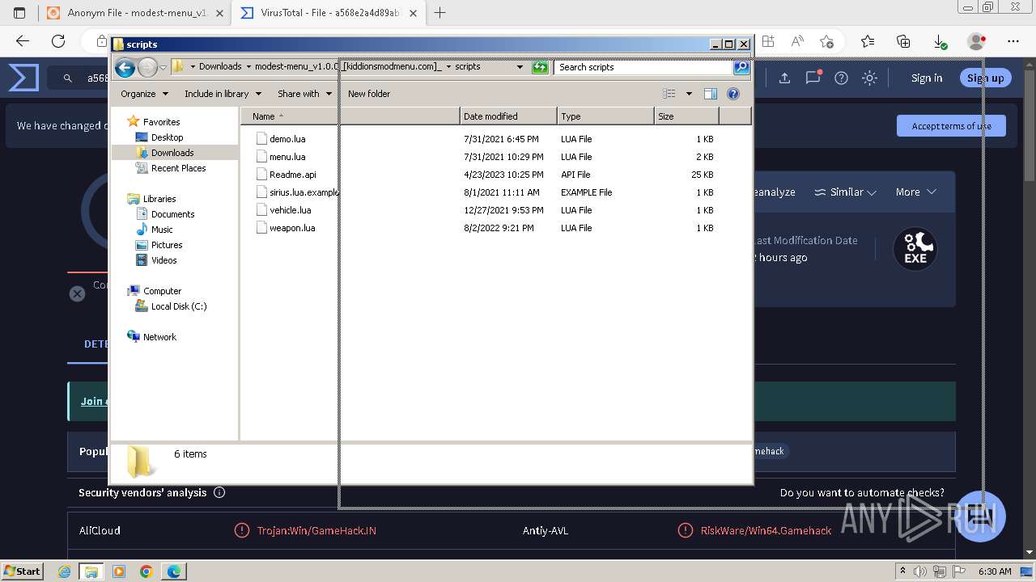Open Pictures library
This screenshot has height=582, width=1036.
[167, 245]
